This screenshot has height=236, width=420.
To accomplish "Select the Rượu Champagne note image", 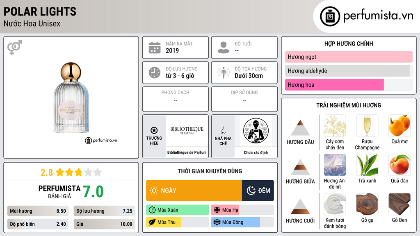I will point(367,125).
